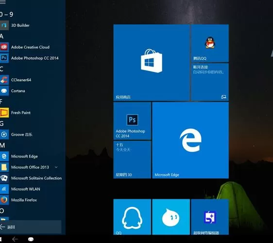The height and width of the screenshot is (243, 273).
Task: Open Cortana from the app list
Action: click(4, 91)
